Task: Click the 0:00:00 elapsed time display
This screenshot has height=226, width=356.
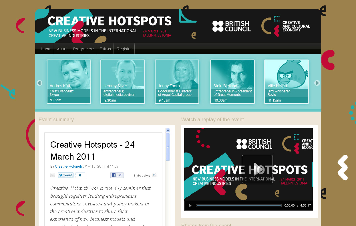Action: click(x=289, y=206)
